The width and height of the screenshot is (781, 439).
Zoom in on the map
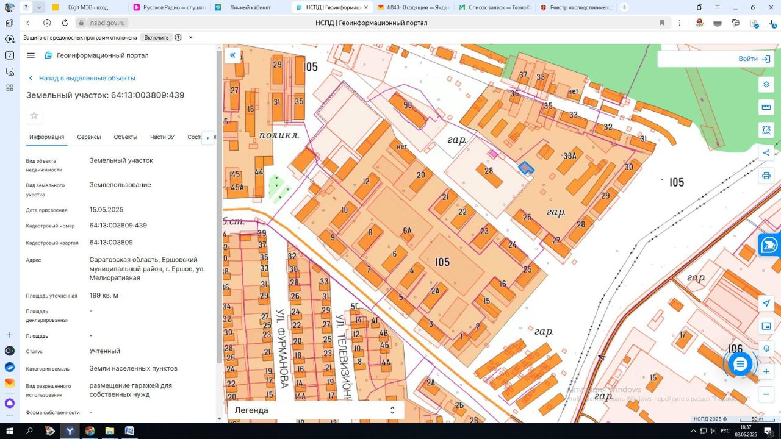coord(766,371)
